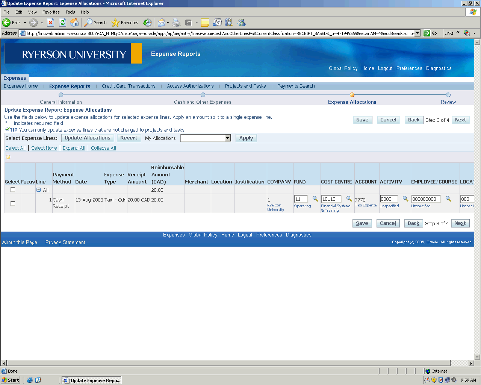Click the Cost Centre search magnifier icon
Viewport: 481px width, 385px height.
pos(349,199)
